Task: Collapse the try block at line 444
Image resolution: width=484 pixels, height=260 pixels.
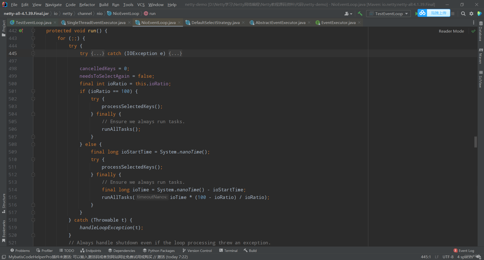Action: tap(33, 46)
